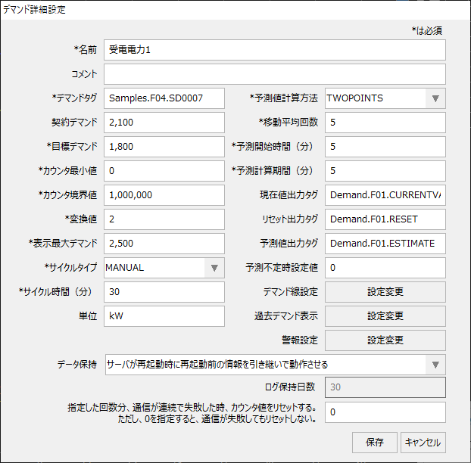Click 設定変更 button for デマンド線設定
The image size is (471, 463).
(x=385, y=292)
